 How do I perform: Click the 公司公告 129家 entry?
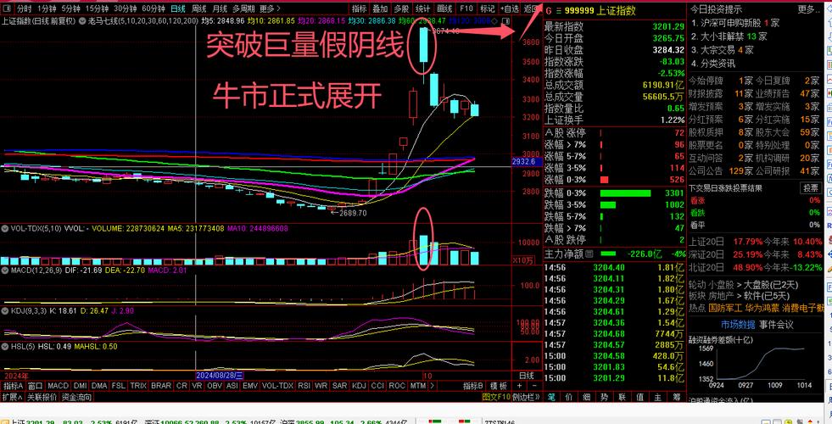(x=721, y=171)
